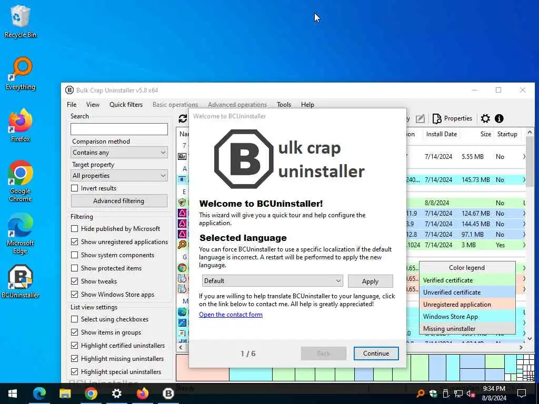This screenshot has width=539, height=404.
Task: Toggle Show tweaks checkbox
Action: [x=74, y=281]
